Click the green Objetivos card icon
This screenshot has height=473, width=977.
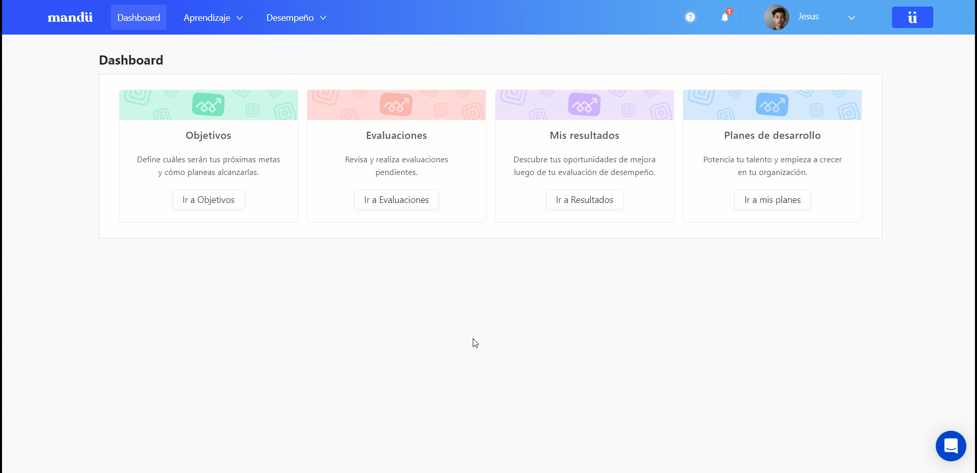click(209, 104)
